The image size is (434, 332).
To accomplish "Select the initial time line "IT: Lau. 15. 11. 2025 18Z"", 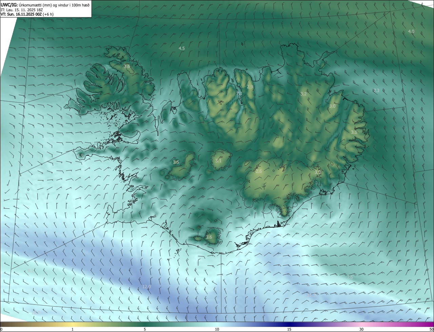I will click(22, 10).
